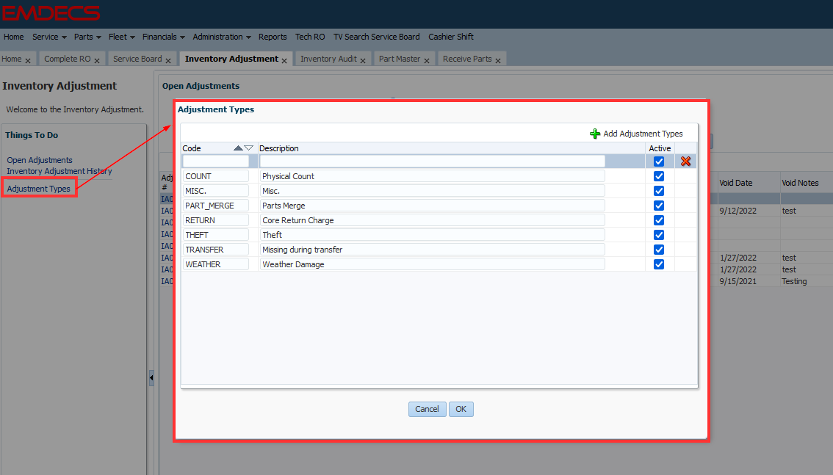Switch to the Receive Parts tab
Viewport: 833px width, 475px height.
click(467, 59)
